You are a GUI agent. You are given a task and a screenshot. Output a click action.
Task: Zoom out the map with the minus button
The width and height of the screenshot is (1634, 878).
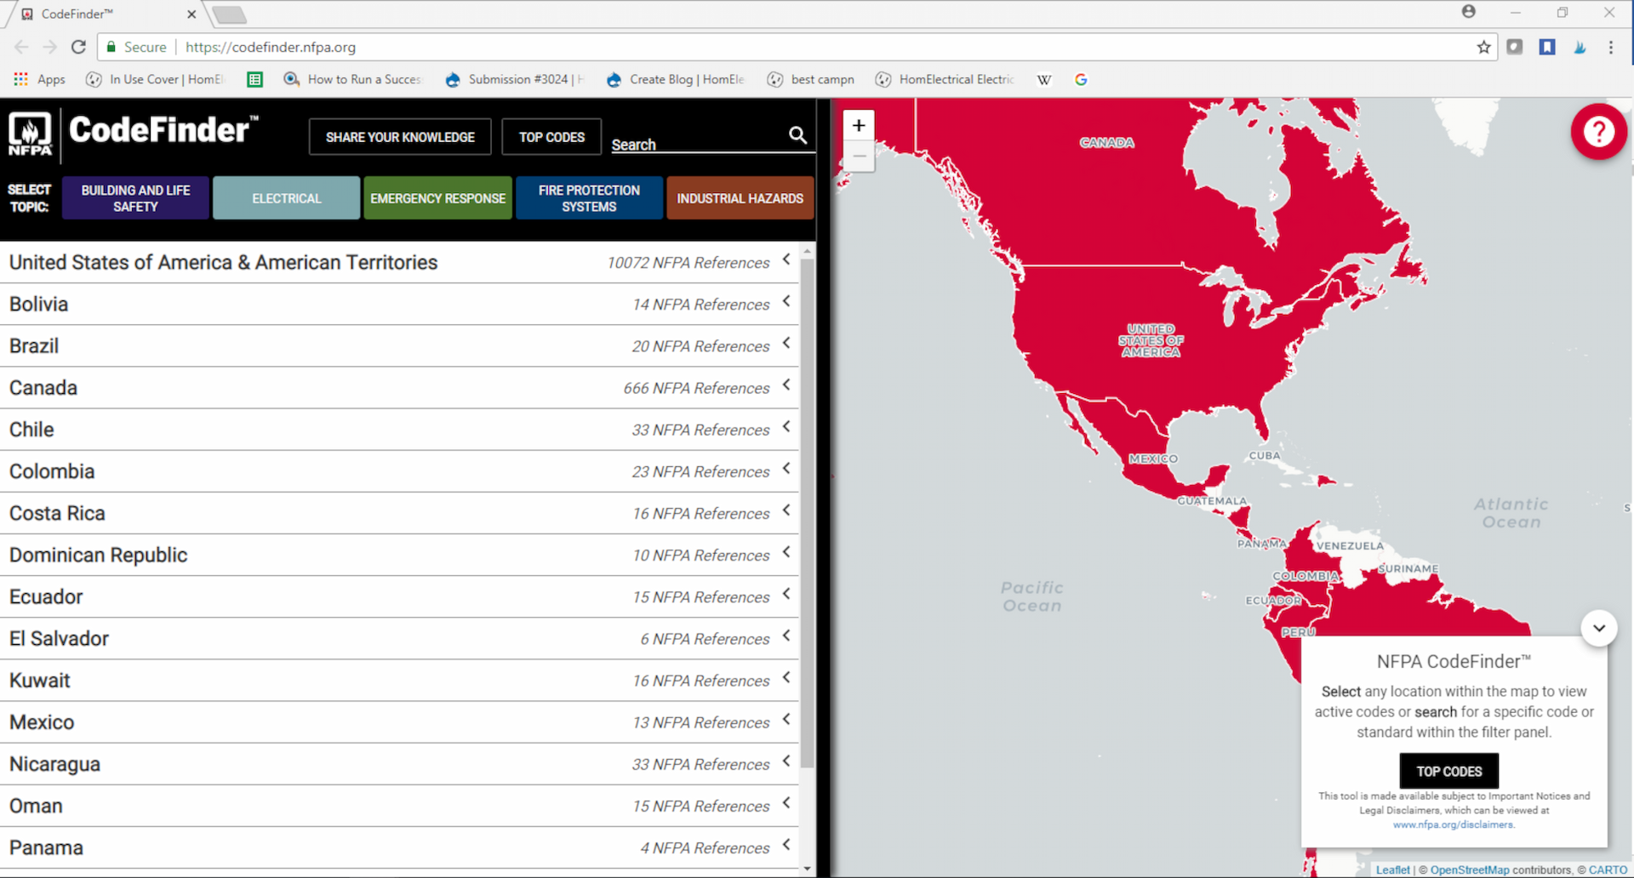[x=859, y=157]
